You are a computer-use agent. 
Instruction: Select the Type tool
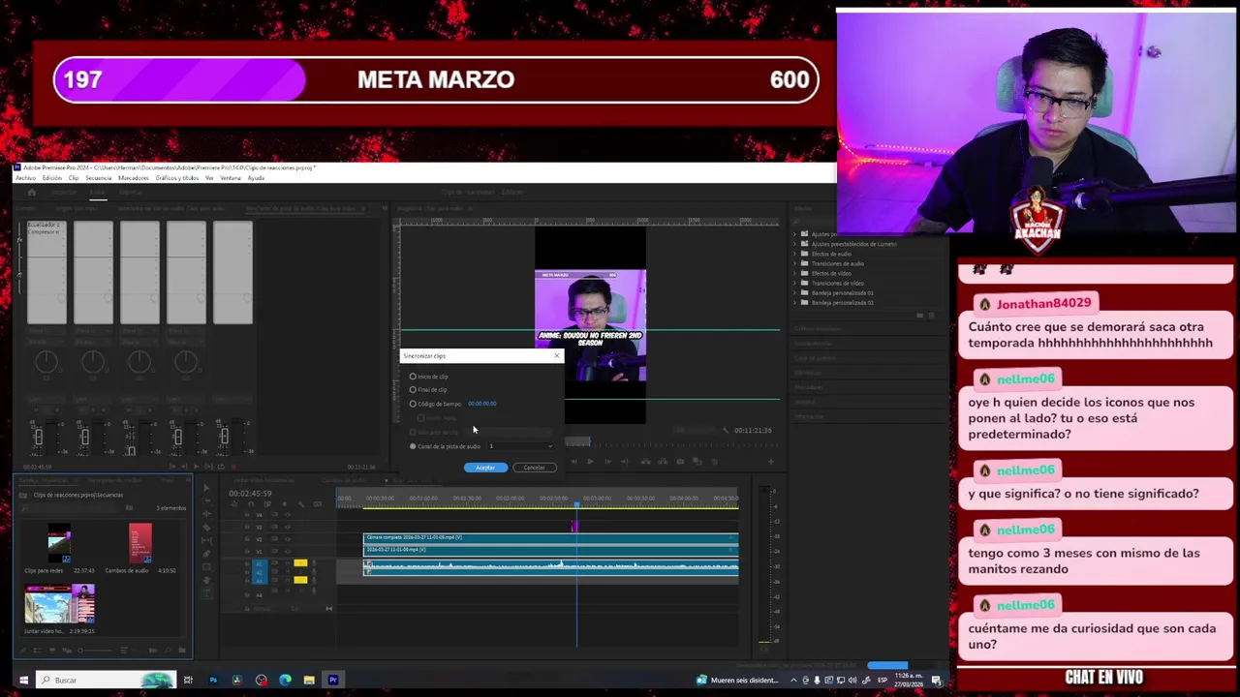(x=206, y=593)
